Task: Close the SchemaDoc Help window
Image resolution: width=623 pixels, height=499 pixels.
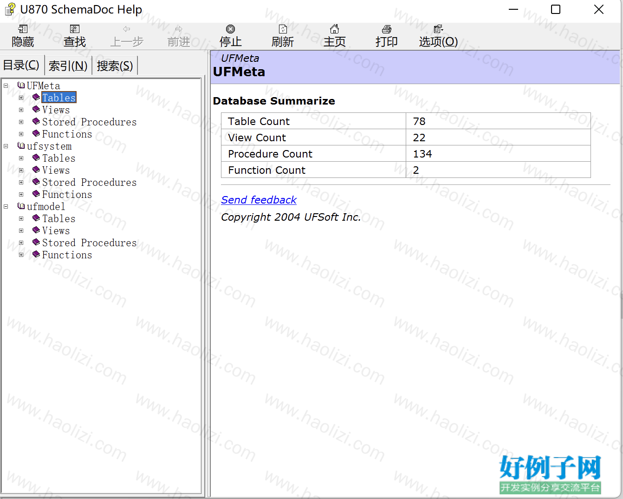Action: pyautogui.click(x=599, y=9)
